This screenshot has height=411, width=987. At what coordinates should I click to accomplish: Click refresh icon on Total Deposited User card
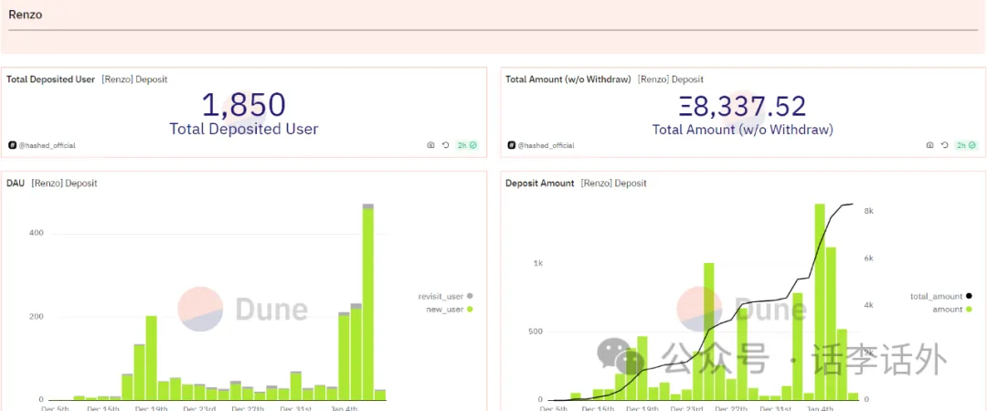click(446, 145)
